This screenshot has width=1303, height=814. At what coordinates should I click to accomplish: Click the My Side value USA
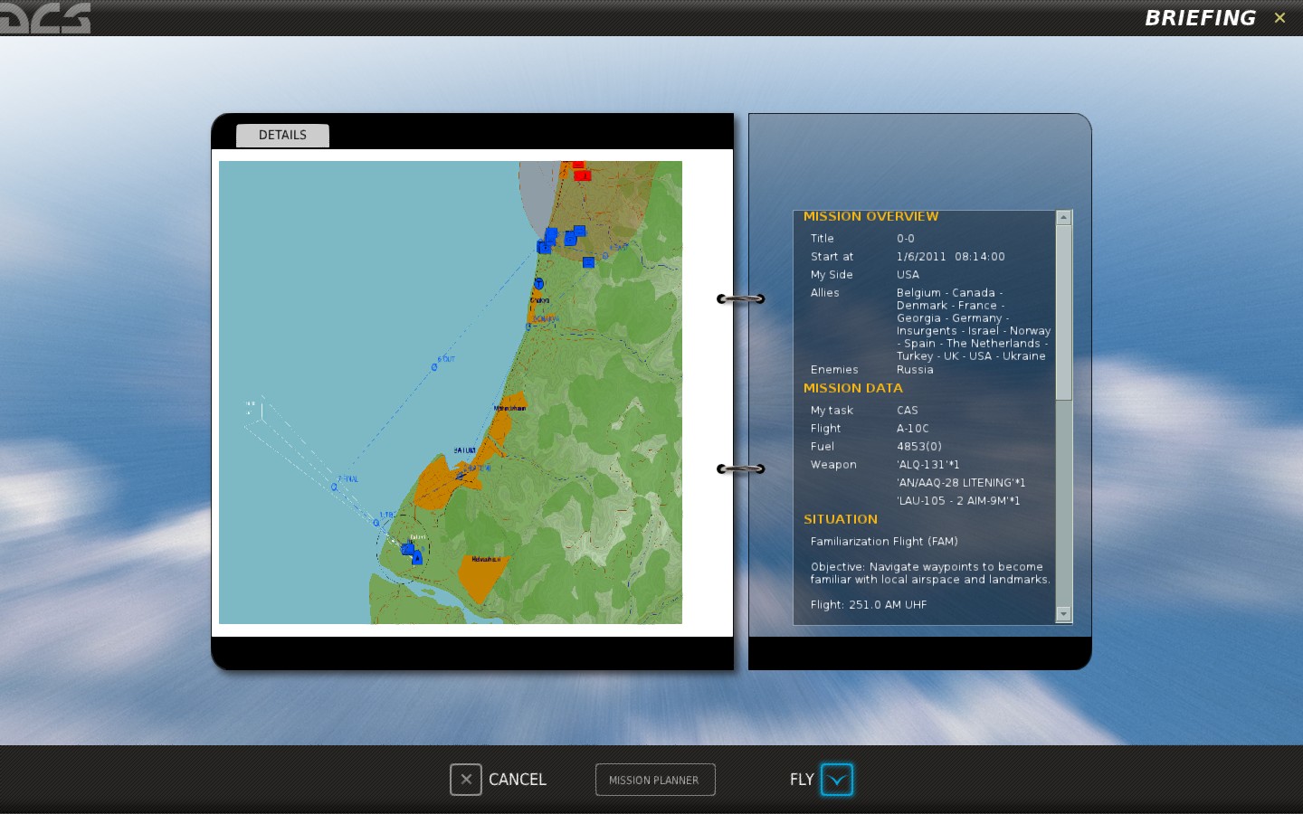(x=908, y=275)
